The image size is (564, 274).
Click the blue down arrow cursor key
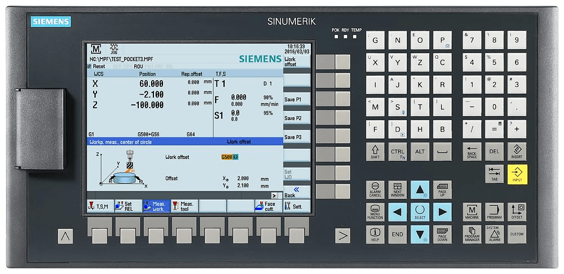point(420,235)
